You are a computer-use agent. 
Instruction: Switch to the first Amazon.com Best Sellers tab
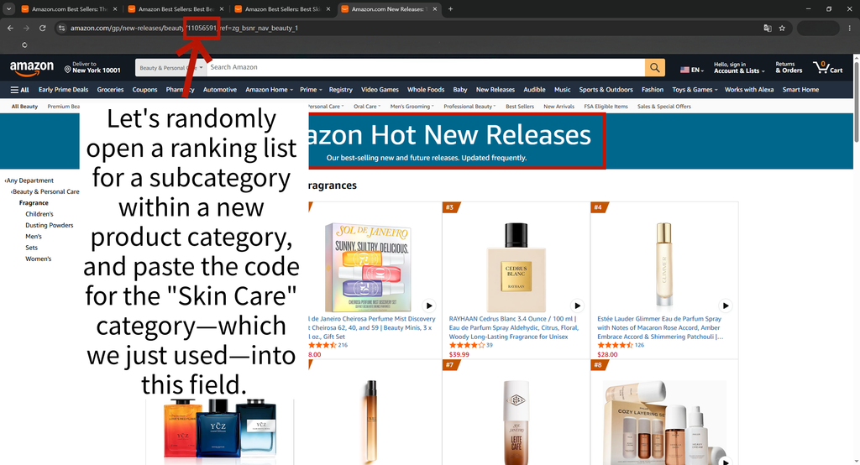(x=69, y=8)
